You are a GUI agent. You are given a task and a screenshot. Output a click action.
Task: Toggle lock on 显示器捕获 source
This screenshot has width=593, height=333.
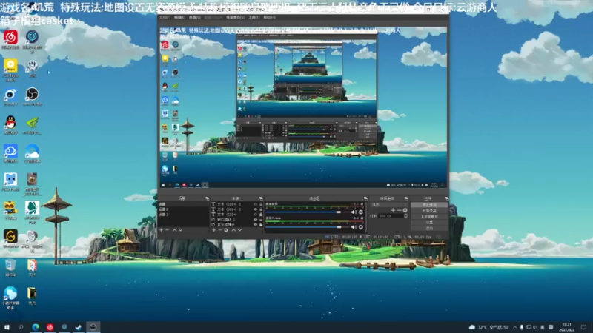click(261, 225)
